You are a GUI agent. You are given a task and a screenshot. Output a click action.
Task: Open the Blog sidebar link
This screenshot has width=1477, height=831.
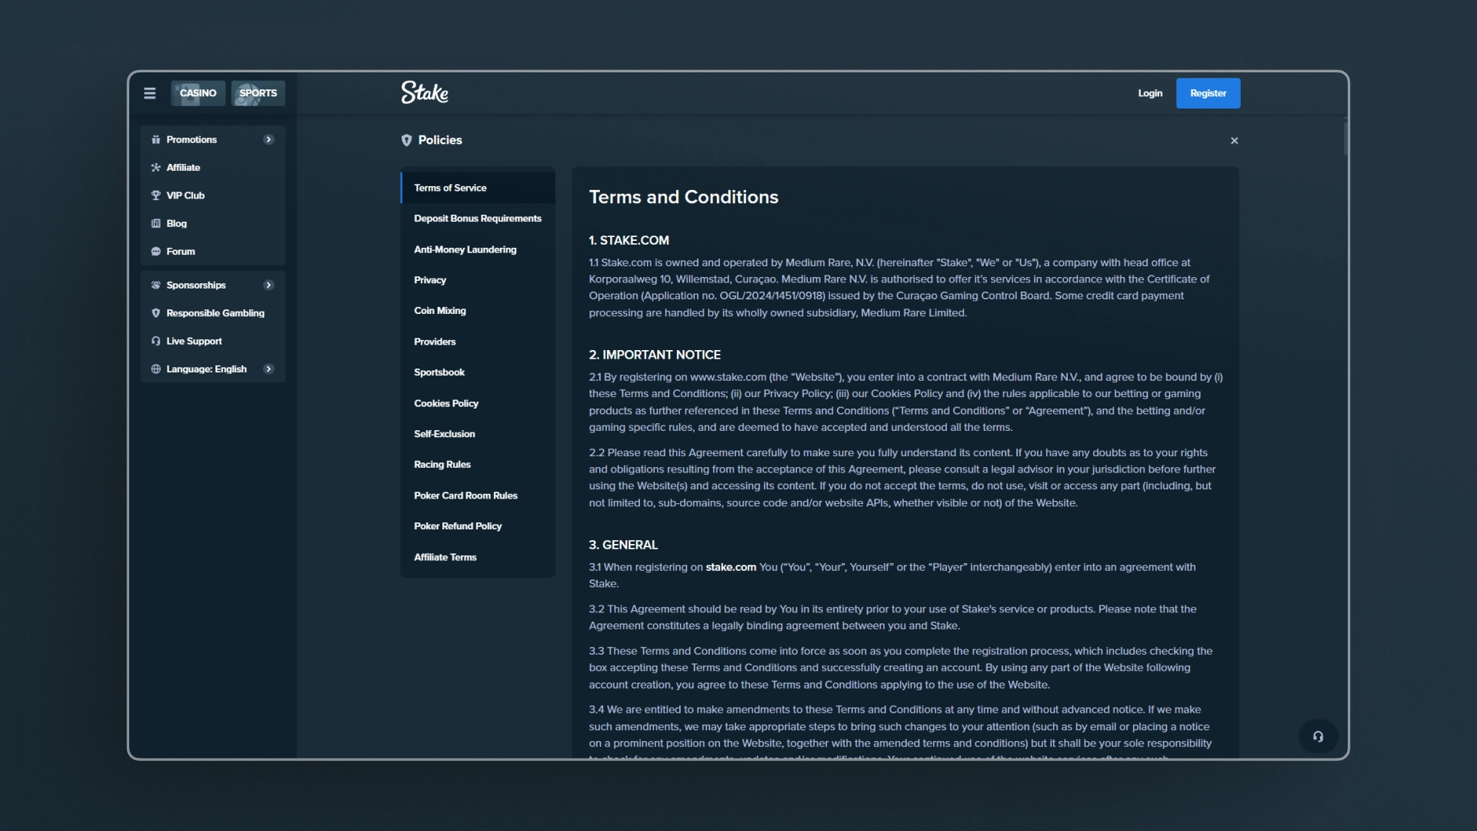coord(212,224)
